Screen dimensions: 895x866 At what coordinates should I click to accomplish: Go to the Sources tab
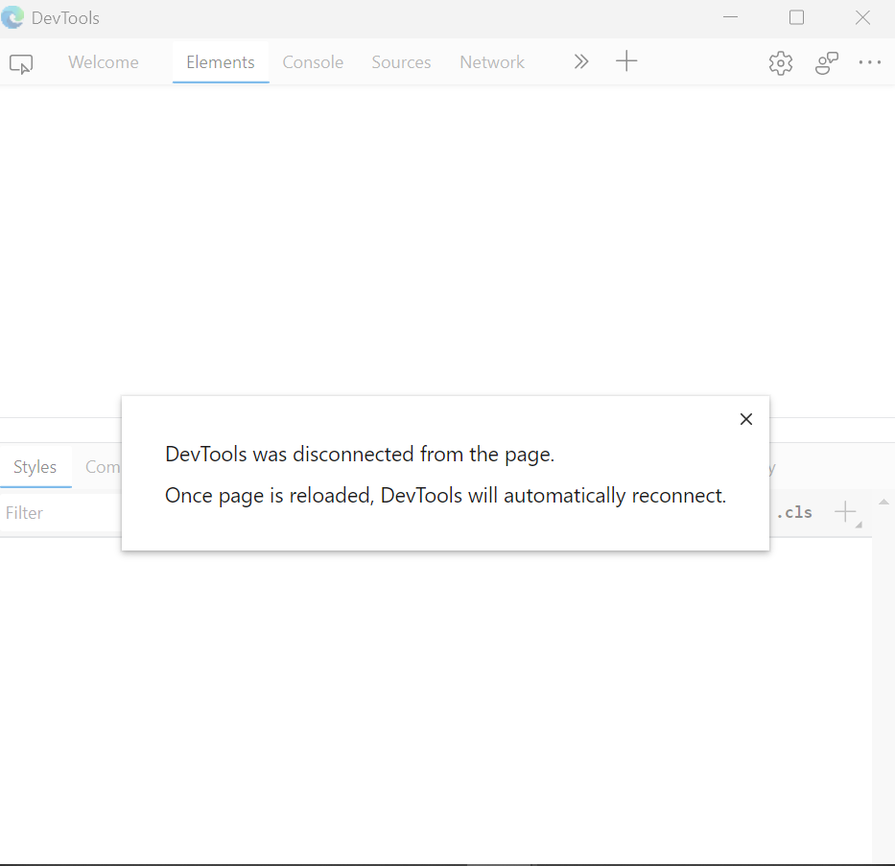pos(401,62)
